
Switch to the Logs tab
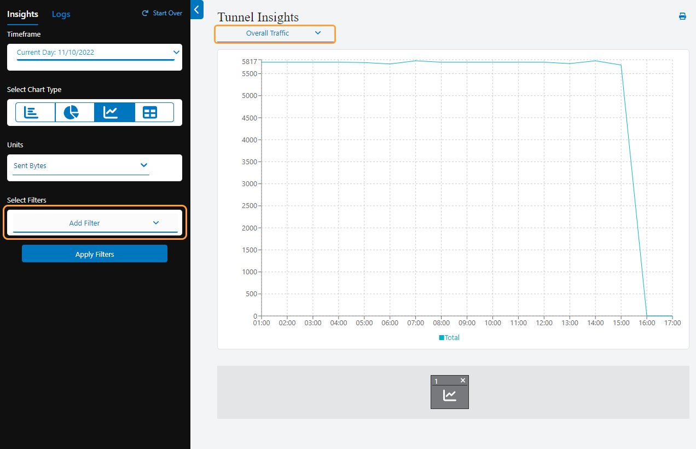click(x=61, y=14)
